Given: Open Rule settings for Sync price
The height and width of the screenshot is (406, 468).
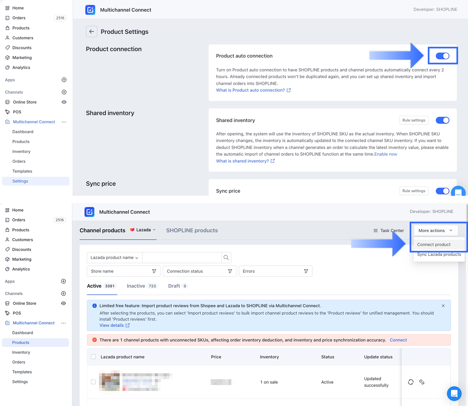Looking at the screenshot, I should pos(414,191).
